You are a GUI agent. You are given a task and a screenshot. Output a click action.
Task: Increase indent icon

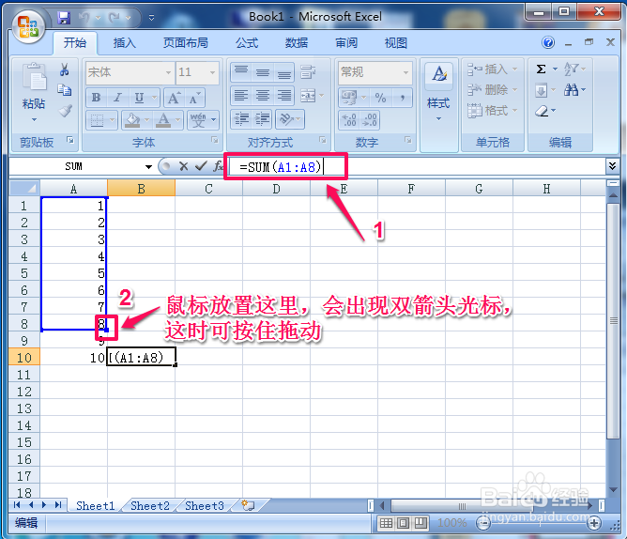262,119
